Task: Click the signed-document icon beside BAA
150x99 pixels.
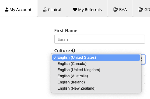Action: pyautogui.click(x=116, y=10)
